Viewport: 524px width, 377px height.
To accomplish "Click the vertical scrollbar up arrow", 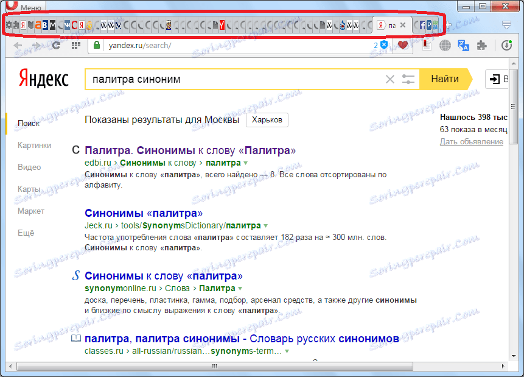I will pyautogui.click(x=513, y=63).
